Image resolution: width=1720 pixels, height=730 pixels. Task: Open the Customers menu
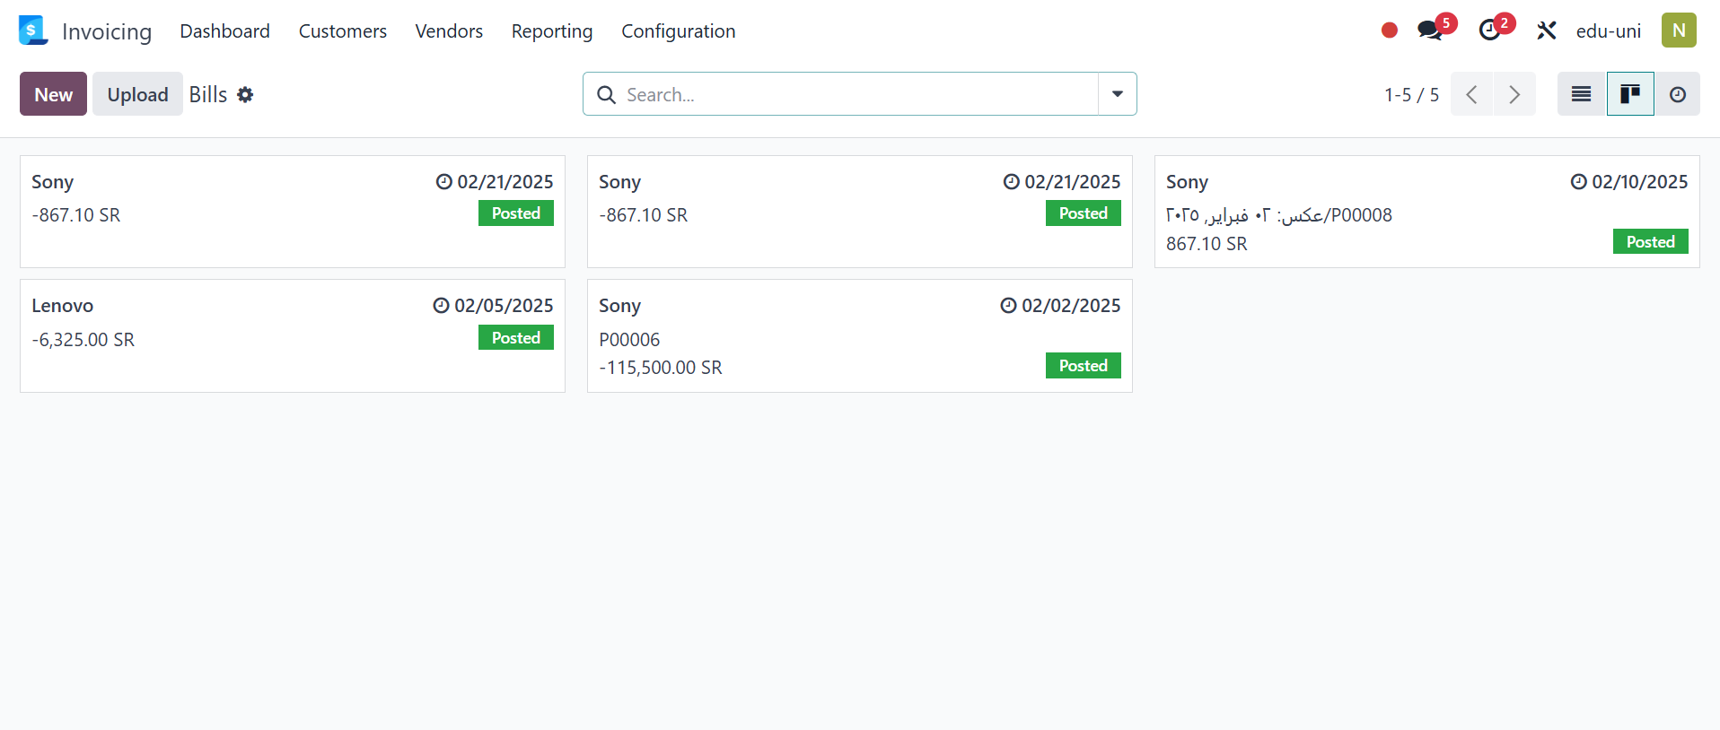[x=343, y=31]
